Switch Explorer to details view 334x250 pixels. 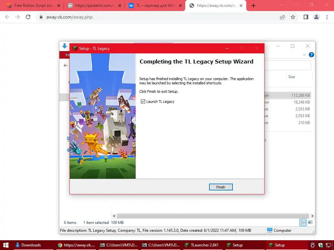point(303,223)
